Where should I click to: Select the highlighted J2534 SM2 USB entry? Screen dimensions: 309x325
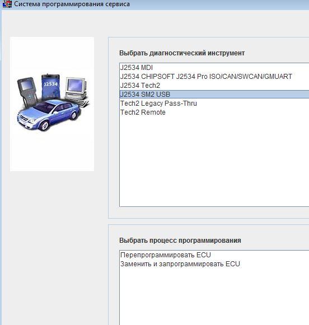[214, 95]
